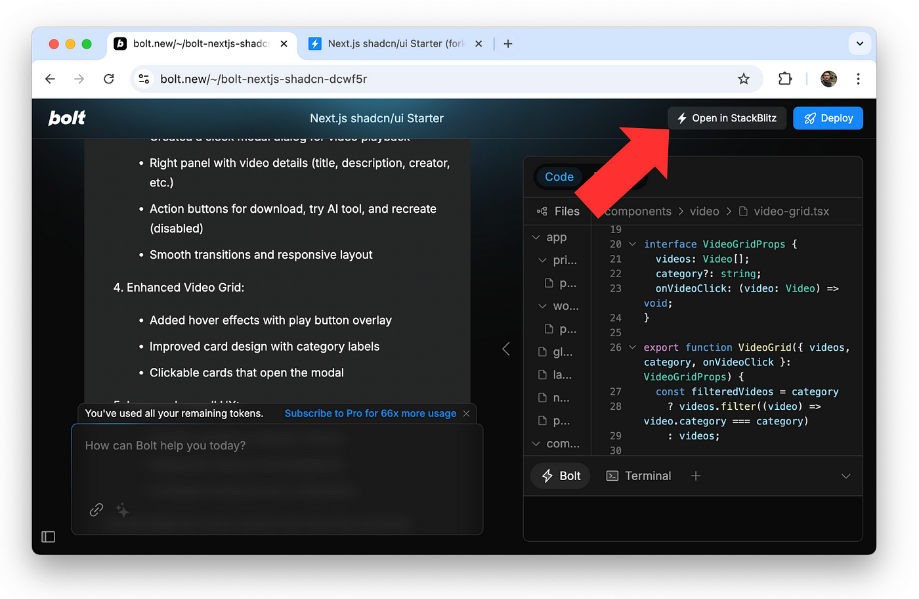Image resolution: width=919 pixels, height=599 pixels.
Task: Close the Next.js shadcn/ui Starter tab
Action: pyautogui.click(x=479, y=44)
